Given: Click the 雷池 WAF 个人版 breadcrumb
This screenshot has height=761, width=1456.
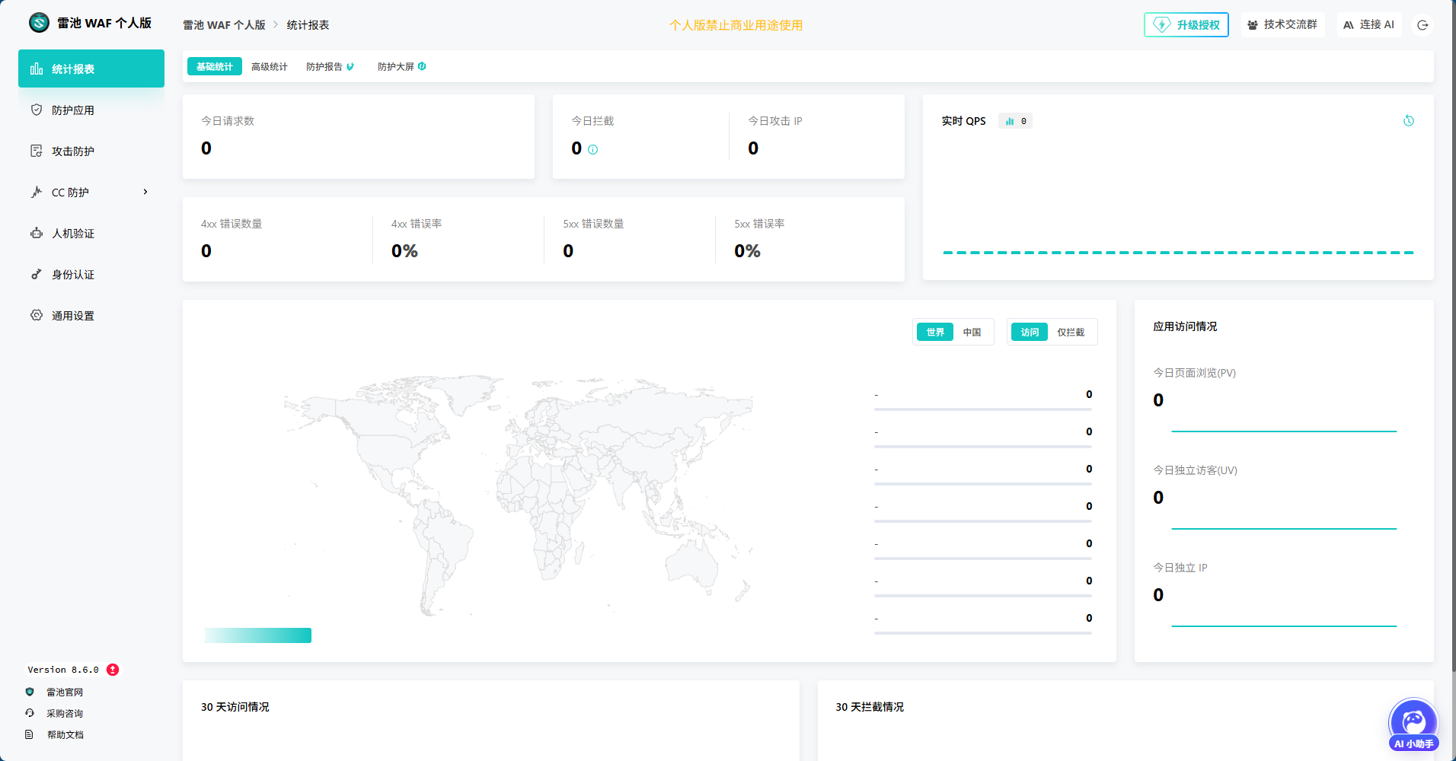Looking at the screenshot, I should click(224, 24).
